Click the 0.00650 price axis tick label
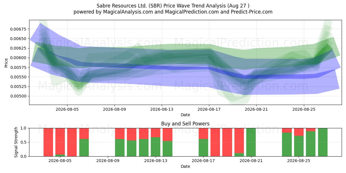 coord(19,39)
